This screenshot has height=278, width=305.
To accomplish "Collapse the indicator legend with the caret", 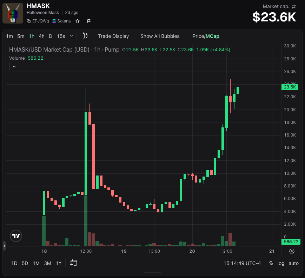I will (x=14, y=67).
